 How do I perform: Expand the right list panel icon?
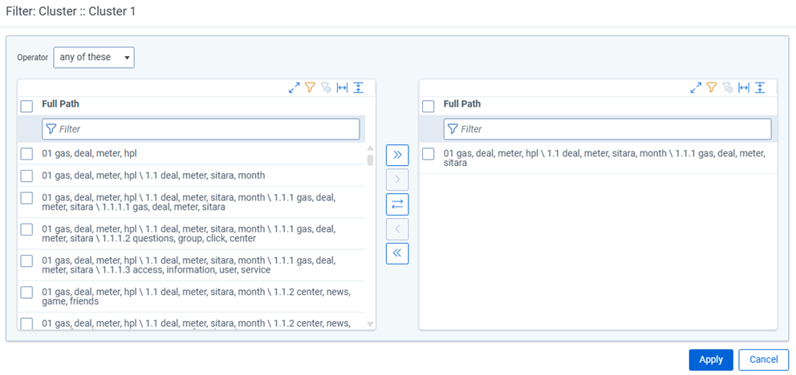point(696,87)
